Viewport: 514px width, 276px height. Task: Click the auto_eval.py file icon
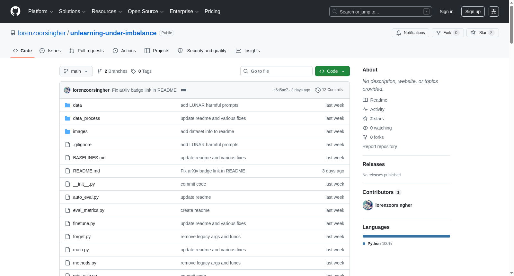(67, 197)
